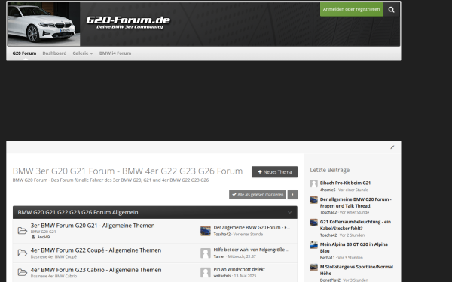Click Das neue 4er BMW Coupé description
452x282 pixels.
click(x=53, y=256)
